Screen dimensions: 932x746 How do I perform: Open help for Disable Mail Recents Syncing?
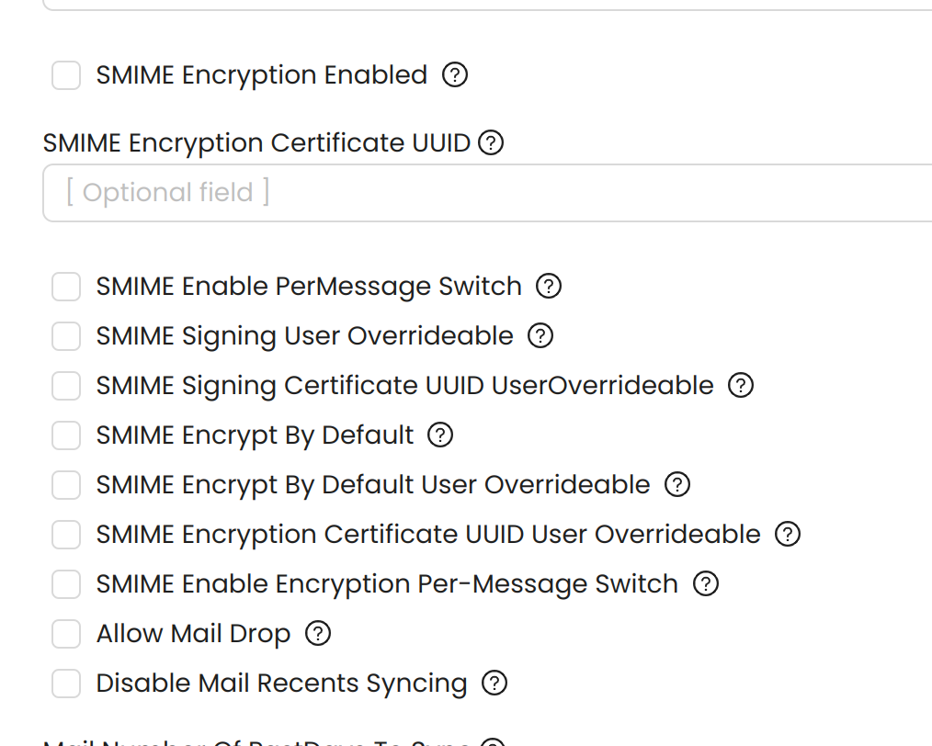click(494, 683)
